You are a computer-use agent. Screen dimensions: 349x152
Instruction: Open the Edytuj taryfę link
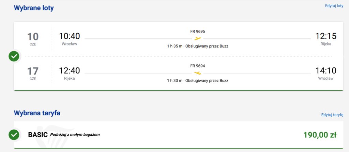pyautogui.click(x=332, y=115)
